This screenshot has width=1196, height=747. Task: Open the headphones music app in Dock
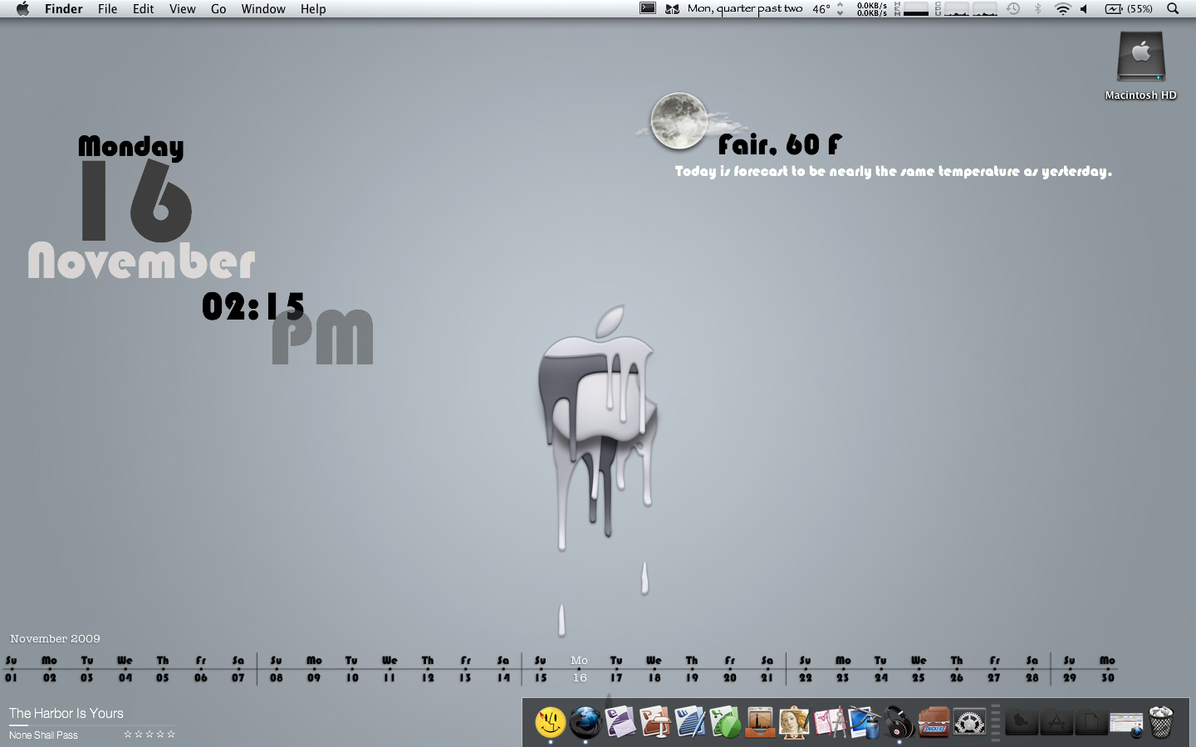click(899, 722)
